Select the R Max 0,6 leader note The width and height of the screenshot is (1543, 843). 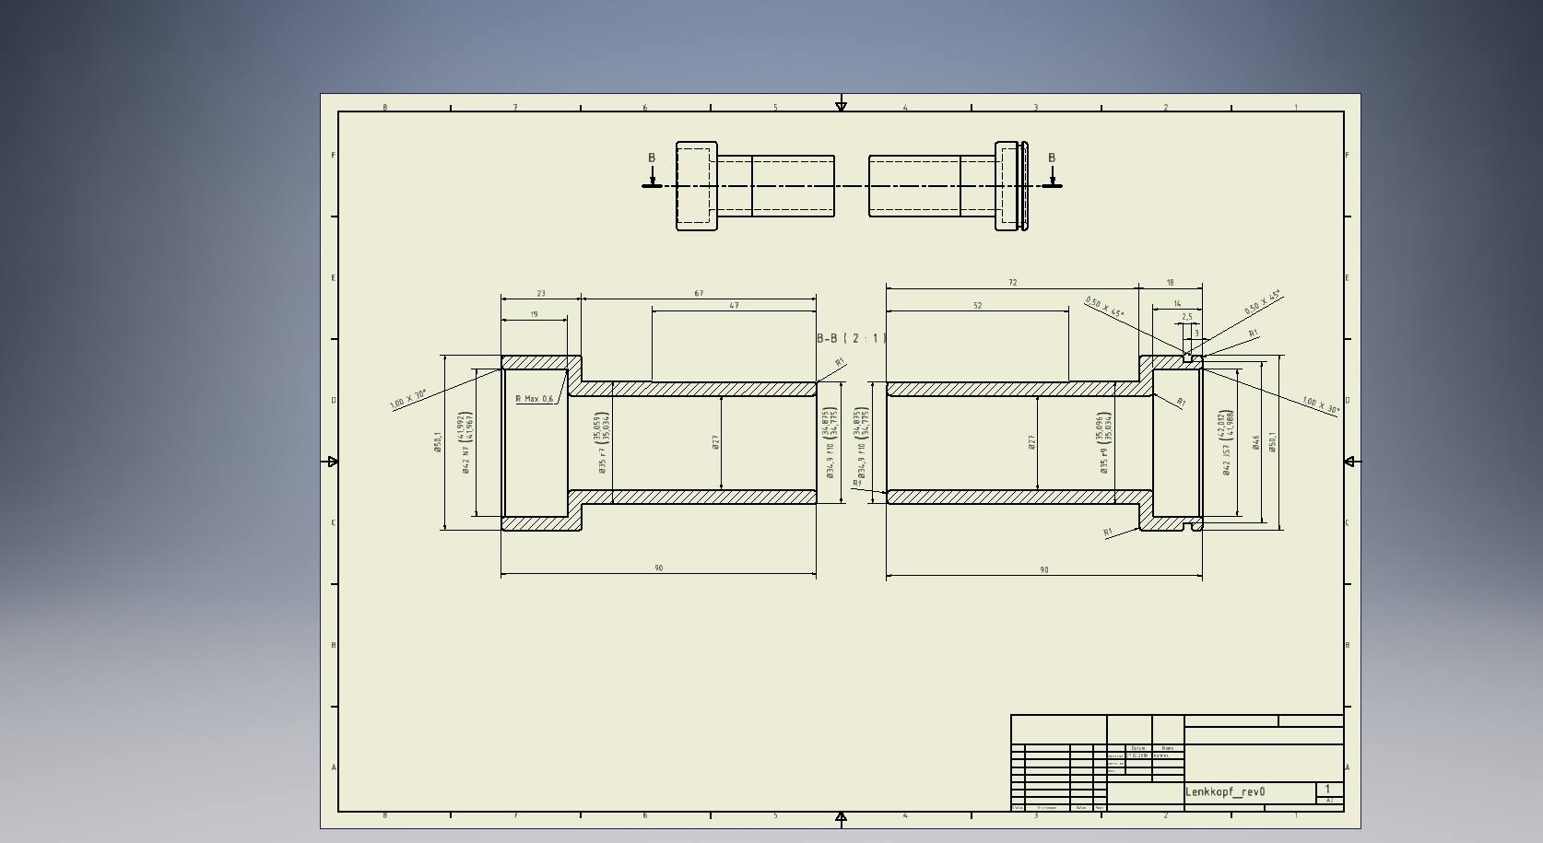click(535, 399)
